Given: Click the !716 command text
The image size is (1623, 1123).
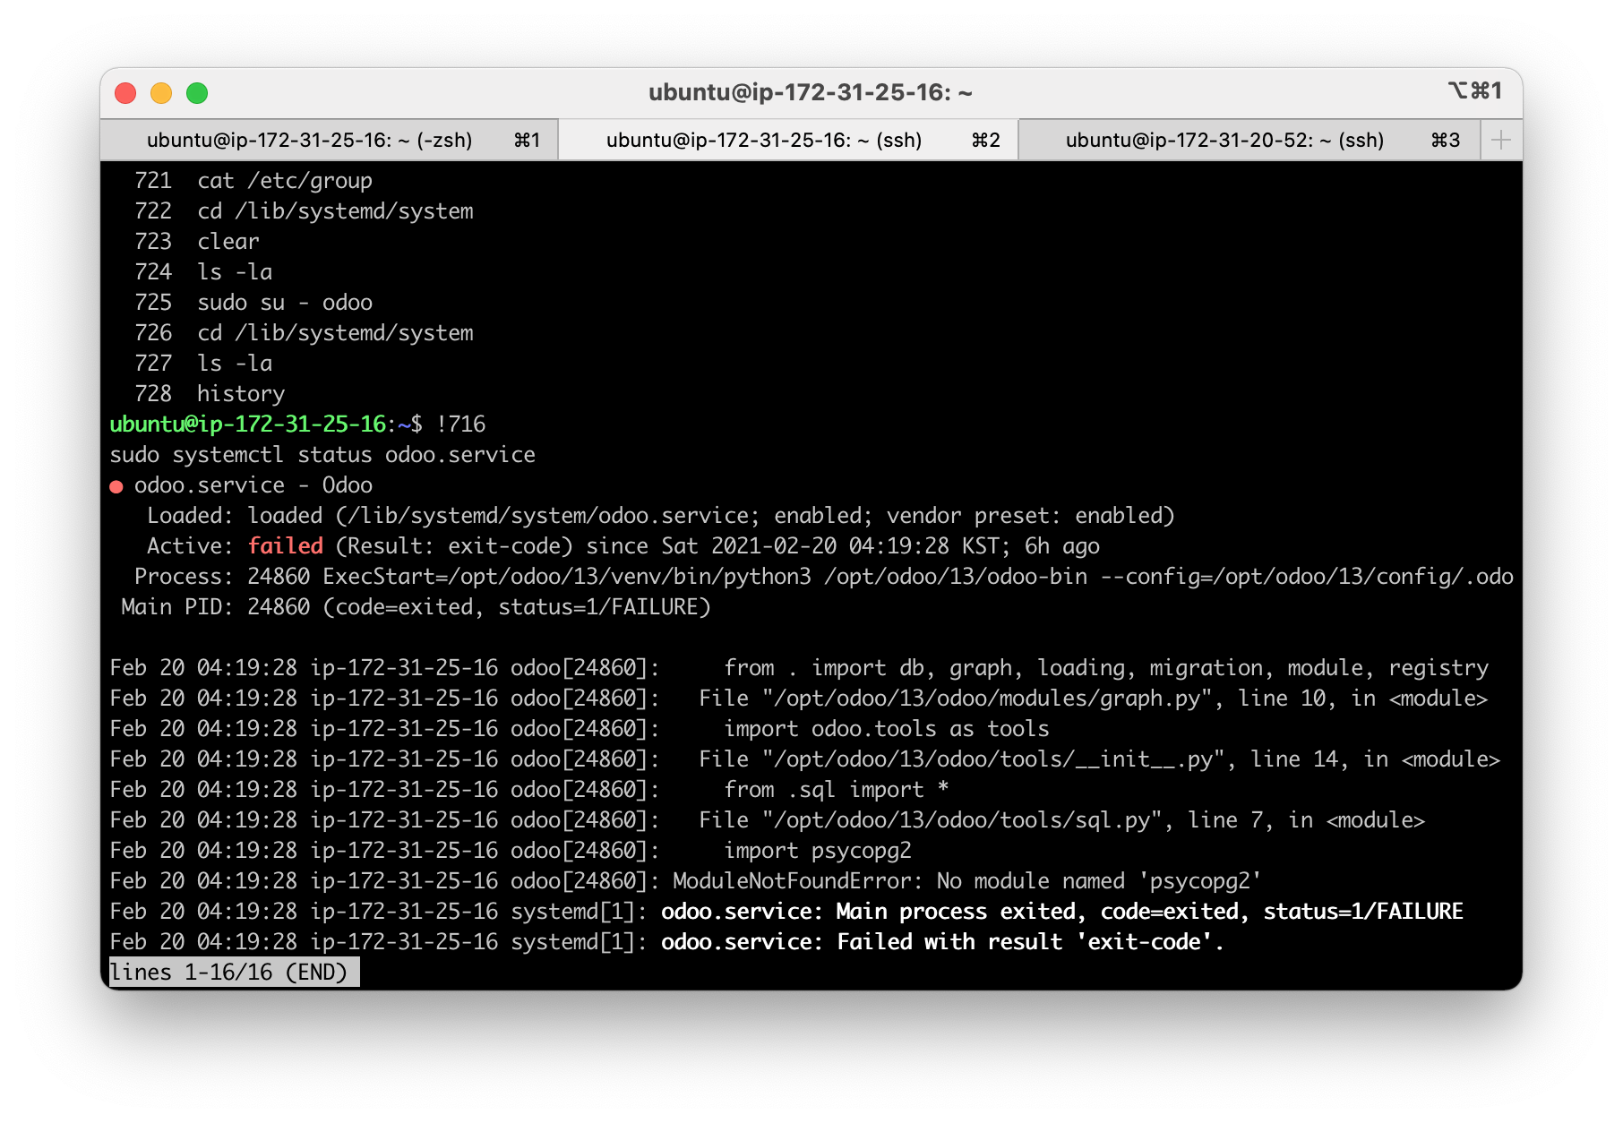Looking at the screenshot, I should click(x=461, y=424).
